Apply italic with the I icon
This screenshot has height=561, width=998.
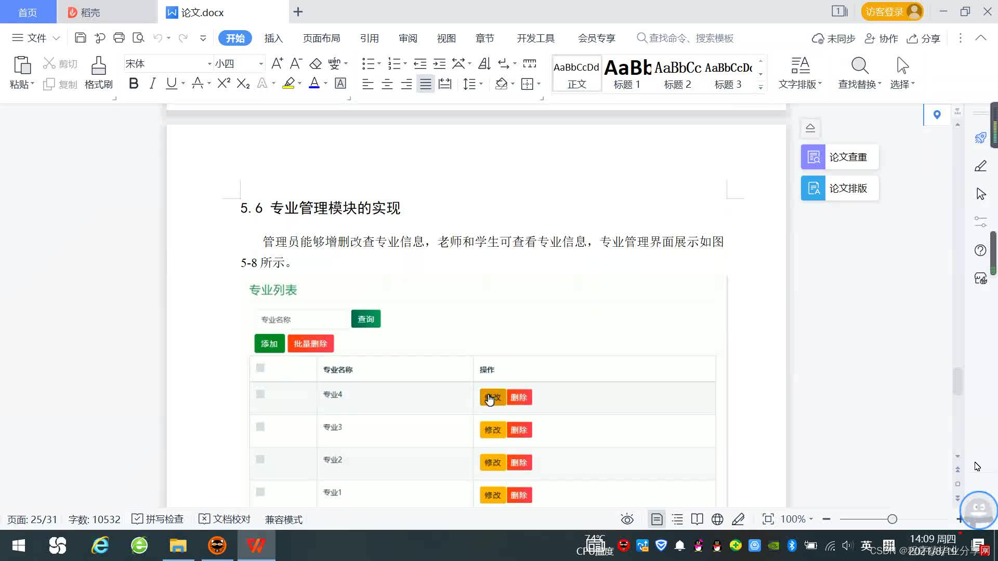[x=152, y=84]
